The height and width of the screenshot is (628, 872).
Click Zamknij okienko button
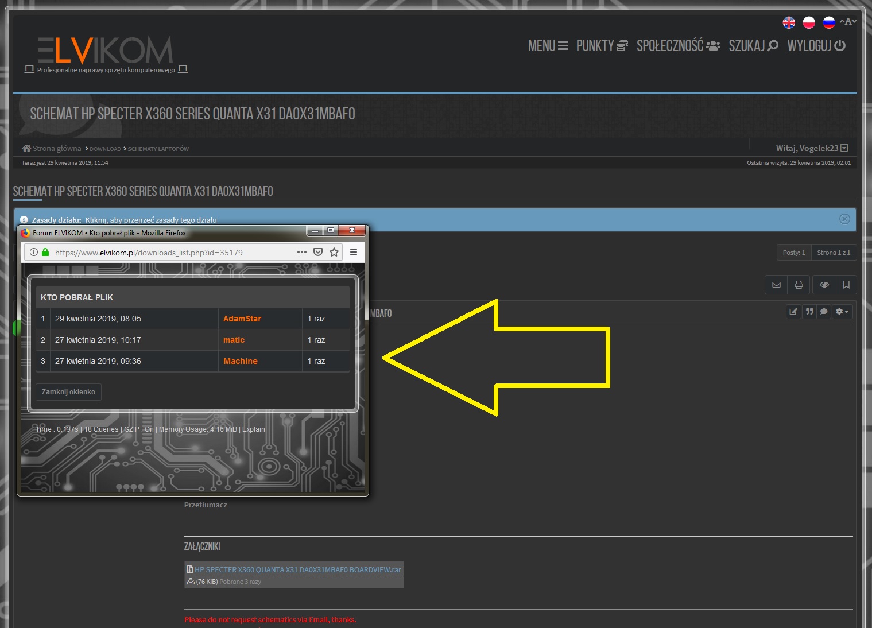pyautogui.click(x=68, y=392)
